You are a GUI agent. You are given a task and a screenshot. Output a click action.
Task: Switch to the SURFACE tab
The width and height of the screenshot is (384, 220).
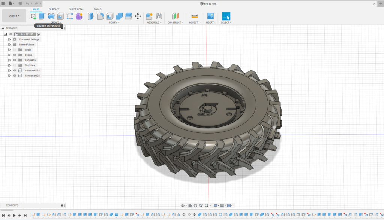point(54,9)
